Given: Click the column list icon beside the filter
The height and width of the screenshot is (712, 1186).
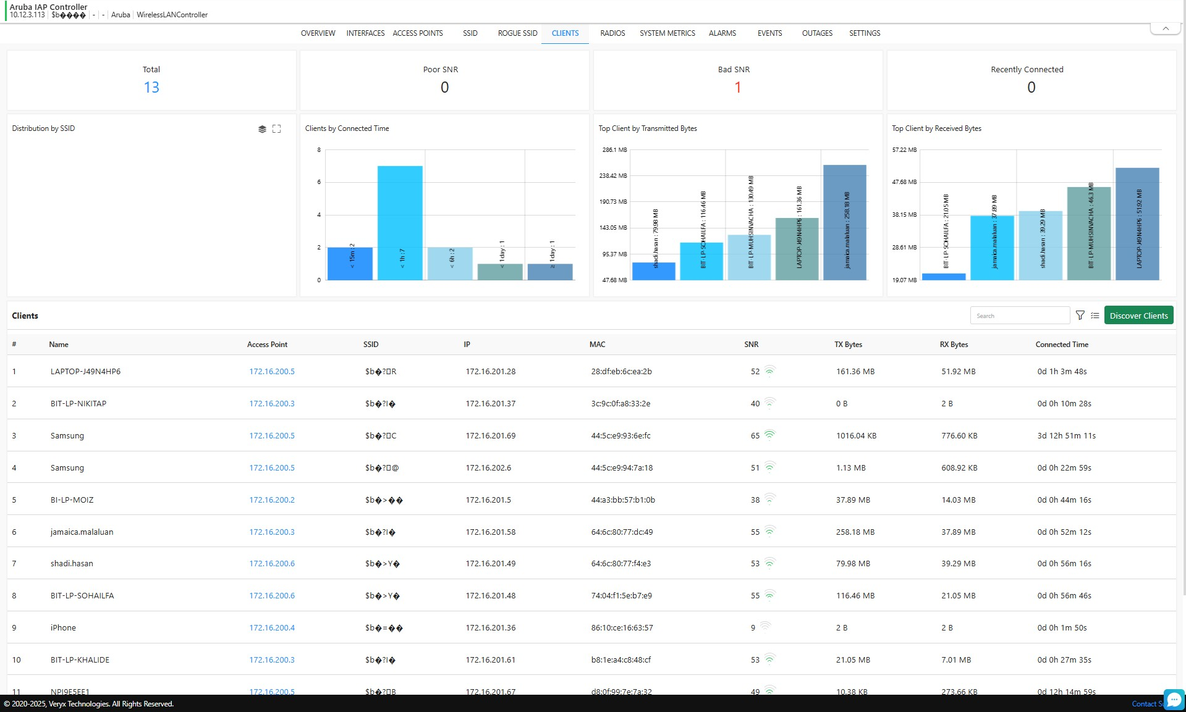Looking at the screenshot, I should (x=1095, y=316).
